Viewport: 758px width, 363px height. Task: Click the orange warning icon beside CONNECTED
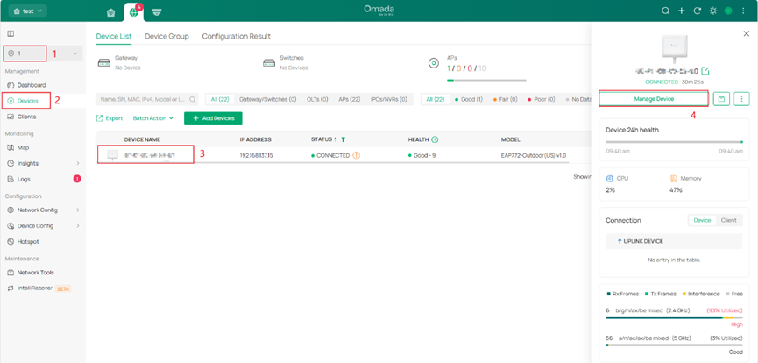click(357, 155)
